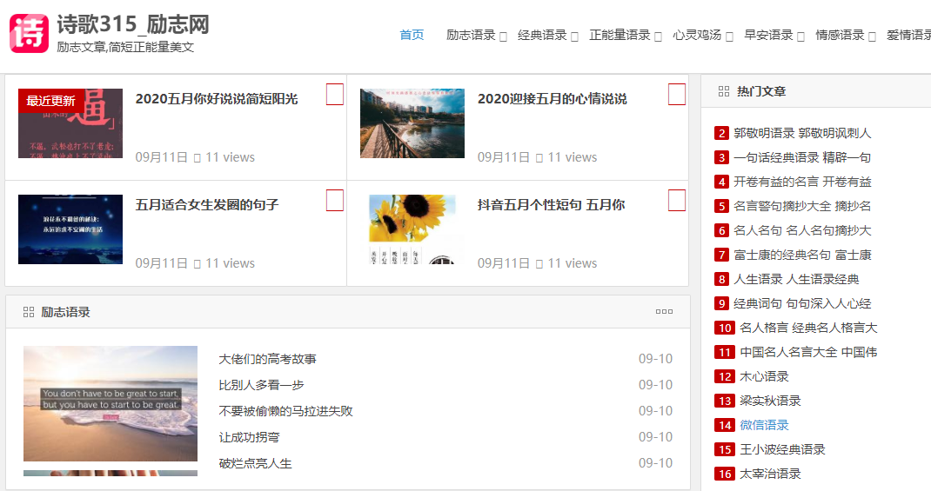Click red square icon on 2020迎接五月 card

click(x=677, y=94)
